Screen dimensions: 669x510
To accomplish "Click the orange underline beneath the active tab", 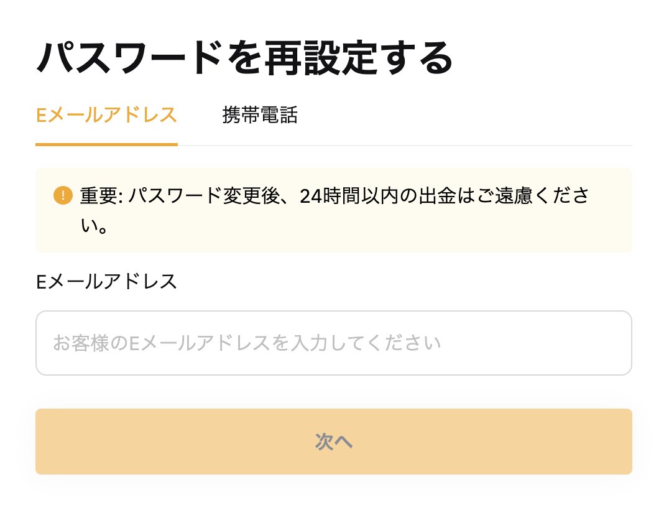I will (107, 145).
